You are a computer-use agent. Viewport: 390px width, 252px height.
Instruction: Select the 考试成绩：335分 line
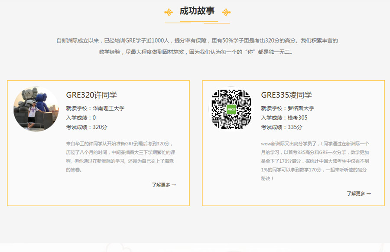point(282,127)
